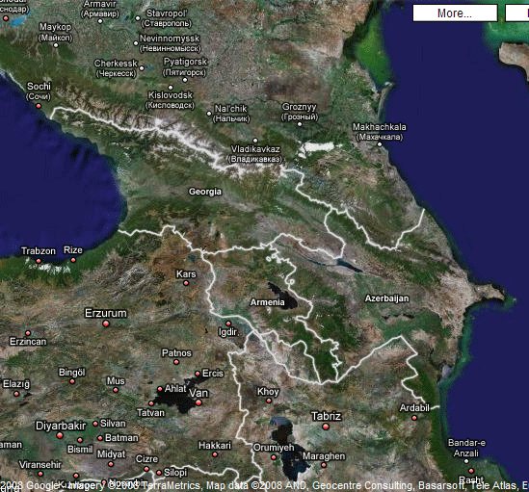The image size is (529, 492).
Task: Select the Stavropol' city marker
Action: tap(138, 18)
